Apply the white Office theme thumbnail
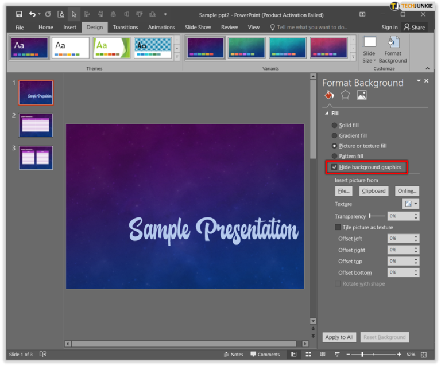Image resolution: width=441 pixels, height=366 pixels. (x=70, y=48)
